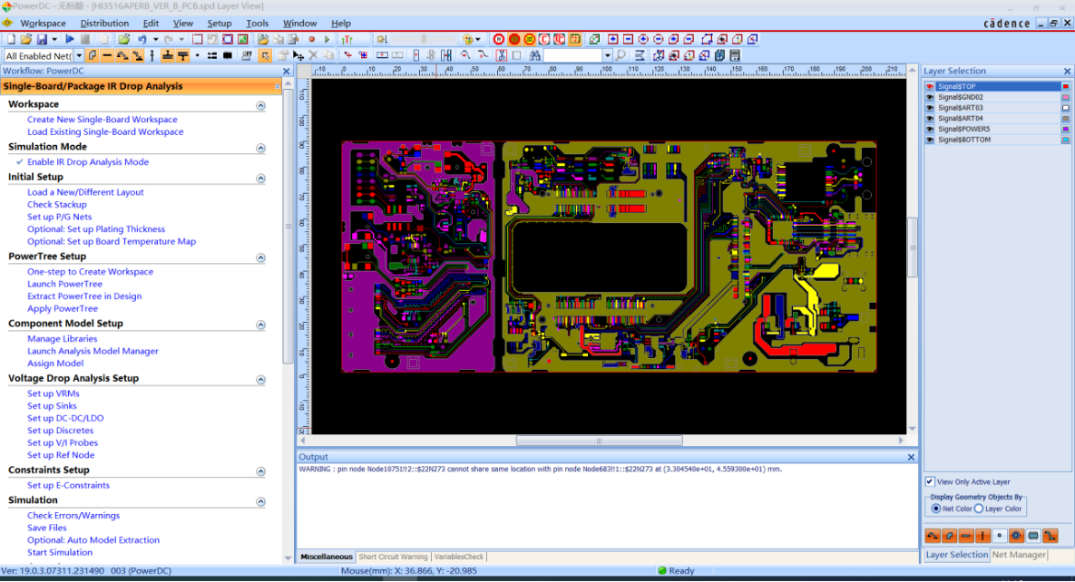
Task: Click color swatch of Signal$POWER5 layer
Action: 1065,129
